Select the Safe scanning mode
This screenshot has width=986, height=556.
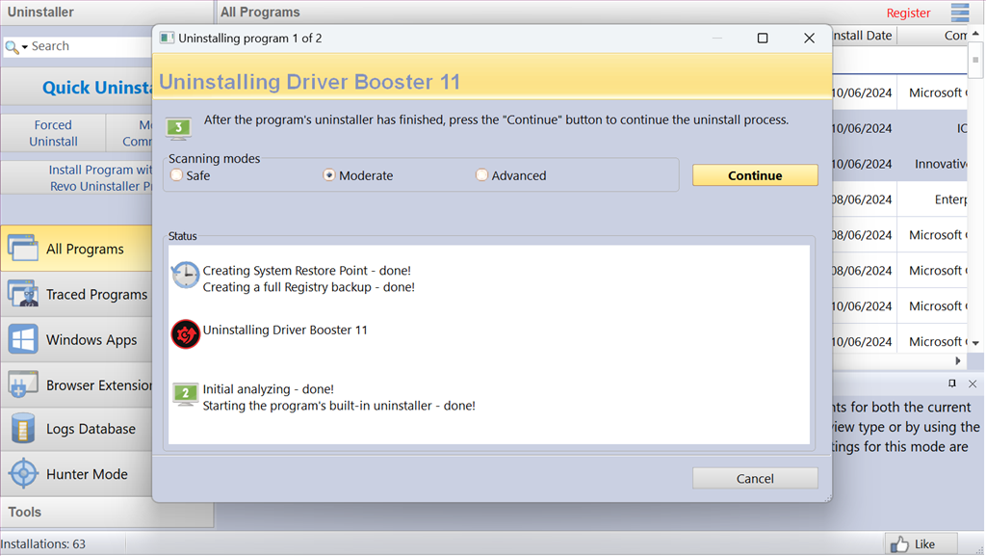[x=176, y=175]
